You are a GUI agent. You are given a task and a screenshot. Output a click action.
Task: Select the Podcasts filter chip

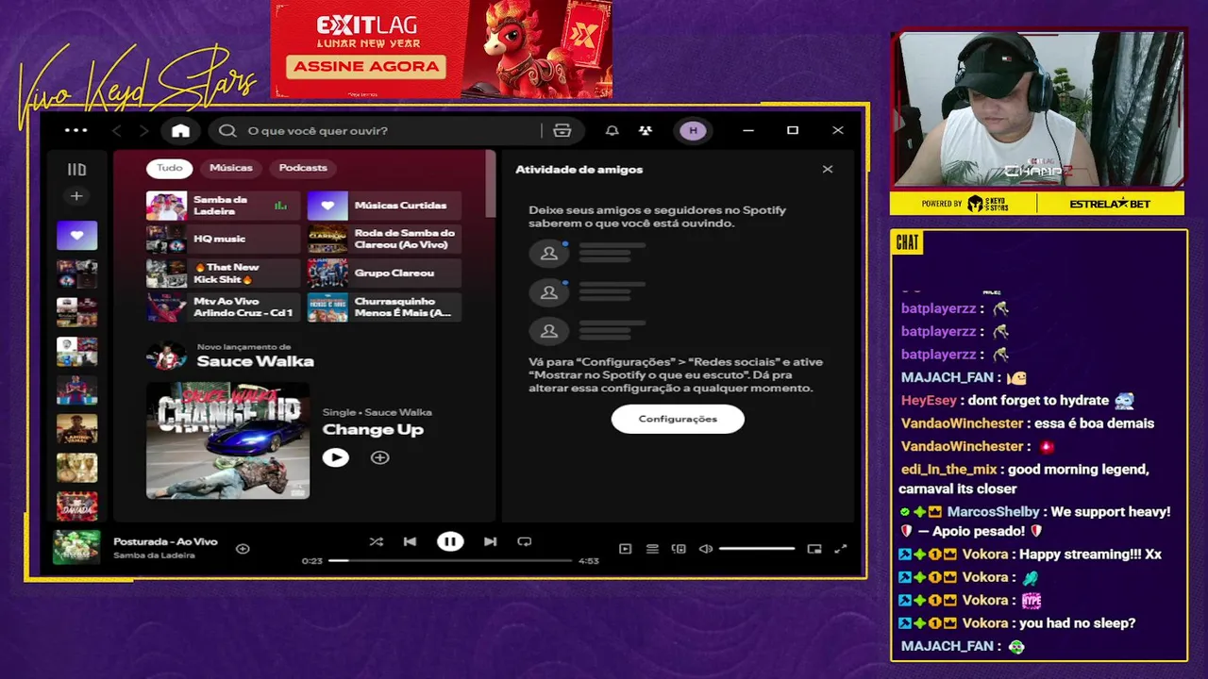pyautogui.click(x=303, y=168)
